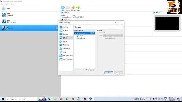182x102 pixels.
Task: Close the xp2 Settings dialog
Action: click(x=121, y=22)
